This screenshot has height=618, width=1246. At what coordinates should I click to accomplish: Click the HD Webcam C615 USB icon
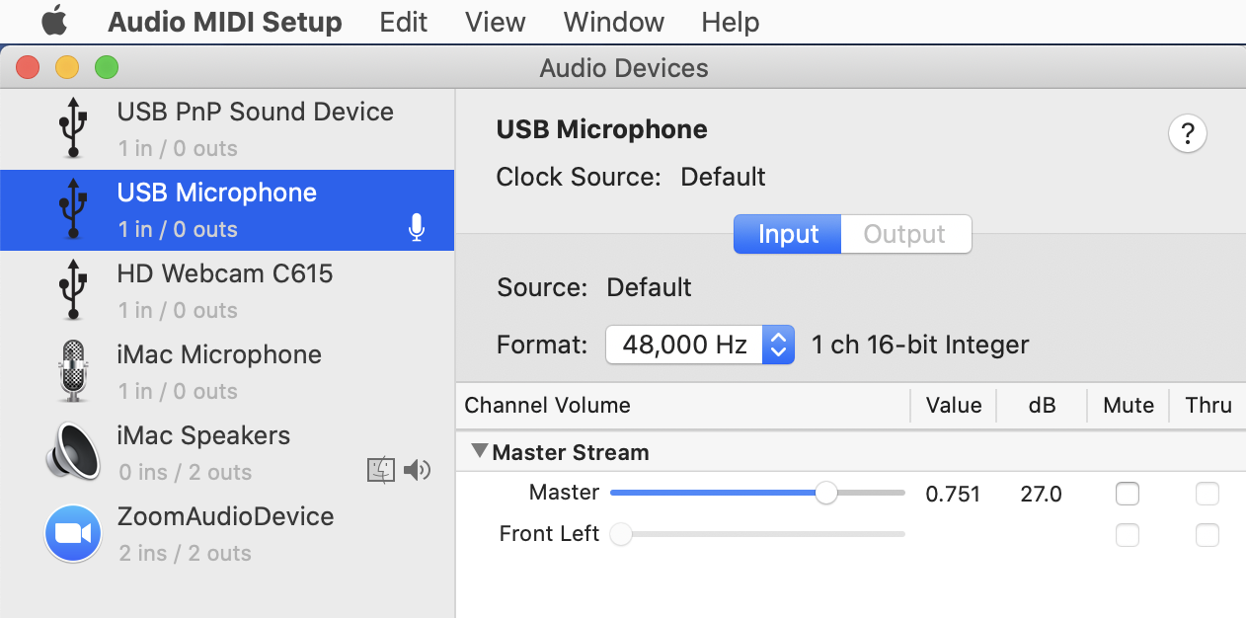[x=72, y=289]
